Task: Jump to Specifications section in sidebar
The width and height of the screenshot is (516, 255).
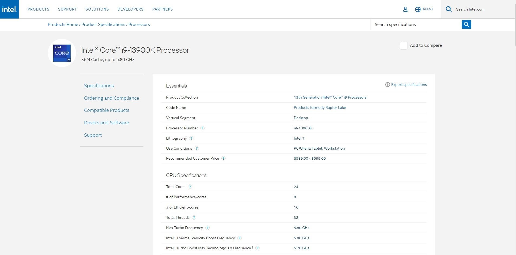Action: click(x=99, y=86)
